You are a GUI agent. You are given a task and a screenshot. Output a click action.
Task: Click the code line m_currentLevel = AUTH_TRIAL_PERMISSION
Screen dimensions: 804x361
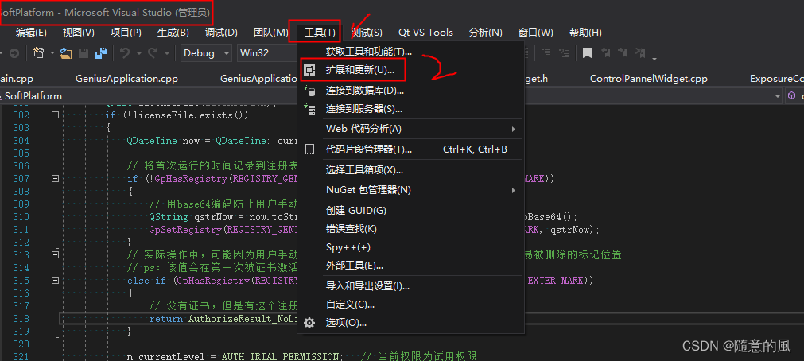(234, 356)
